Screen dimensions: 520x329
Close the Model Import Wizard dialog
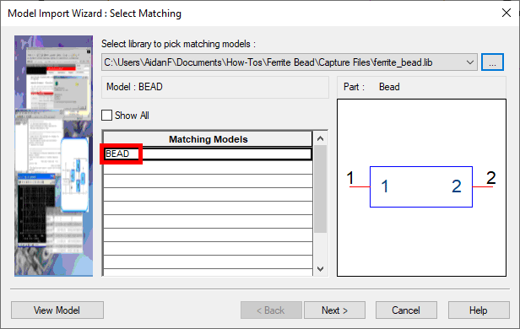pyautogui.click(x=506, y=13)
